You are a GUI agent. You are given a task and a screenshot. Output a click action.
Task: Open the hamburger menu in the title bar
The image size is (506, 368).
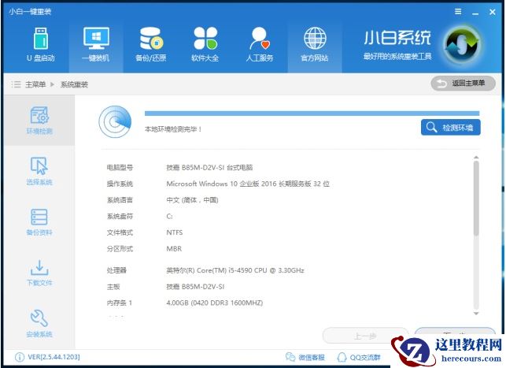[458, 12]
